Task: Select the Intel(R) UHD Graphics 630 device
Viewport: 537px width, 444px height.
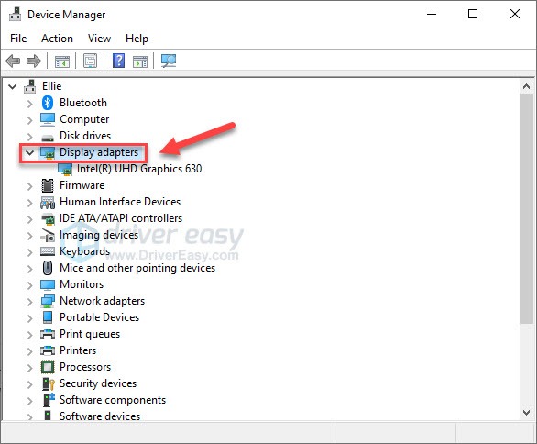Action: pyautogui.click(x=139, y=169)
